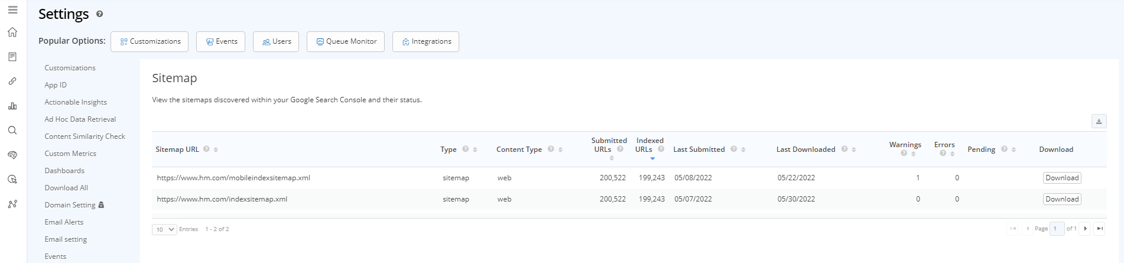Go to the next page arrow
This screenshot has height=263, width=1124.
click(x=1085, y=229)
